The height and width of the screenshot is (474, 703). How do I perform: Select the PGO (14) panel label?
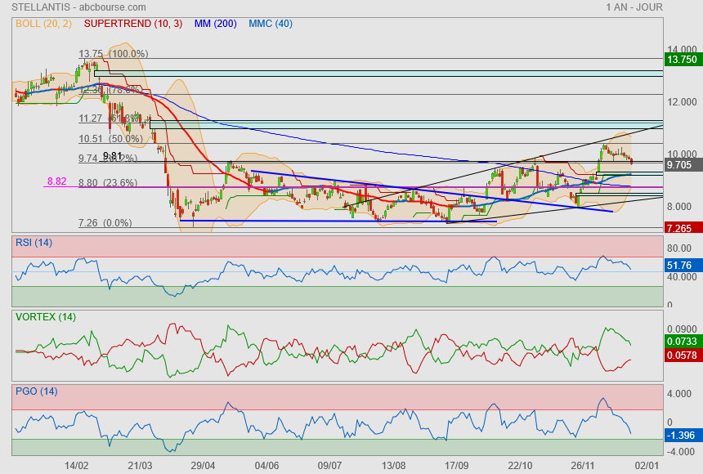coord(36,391)
